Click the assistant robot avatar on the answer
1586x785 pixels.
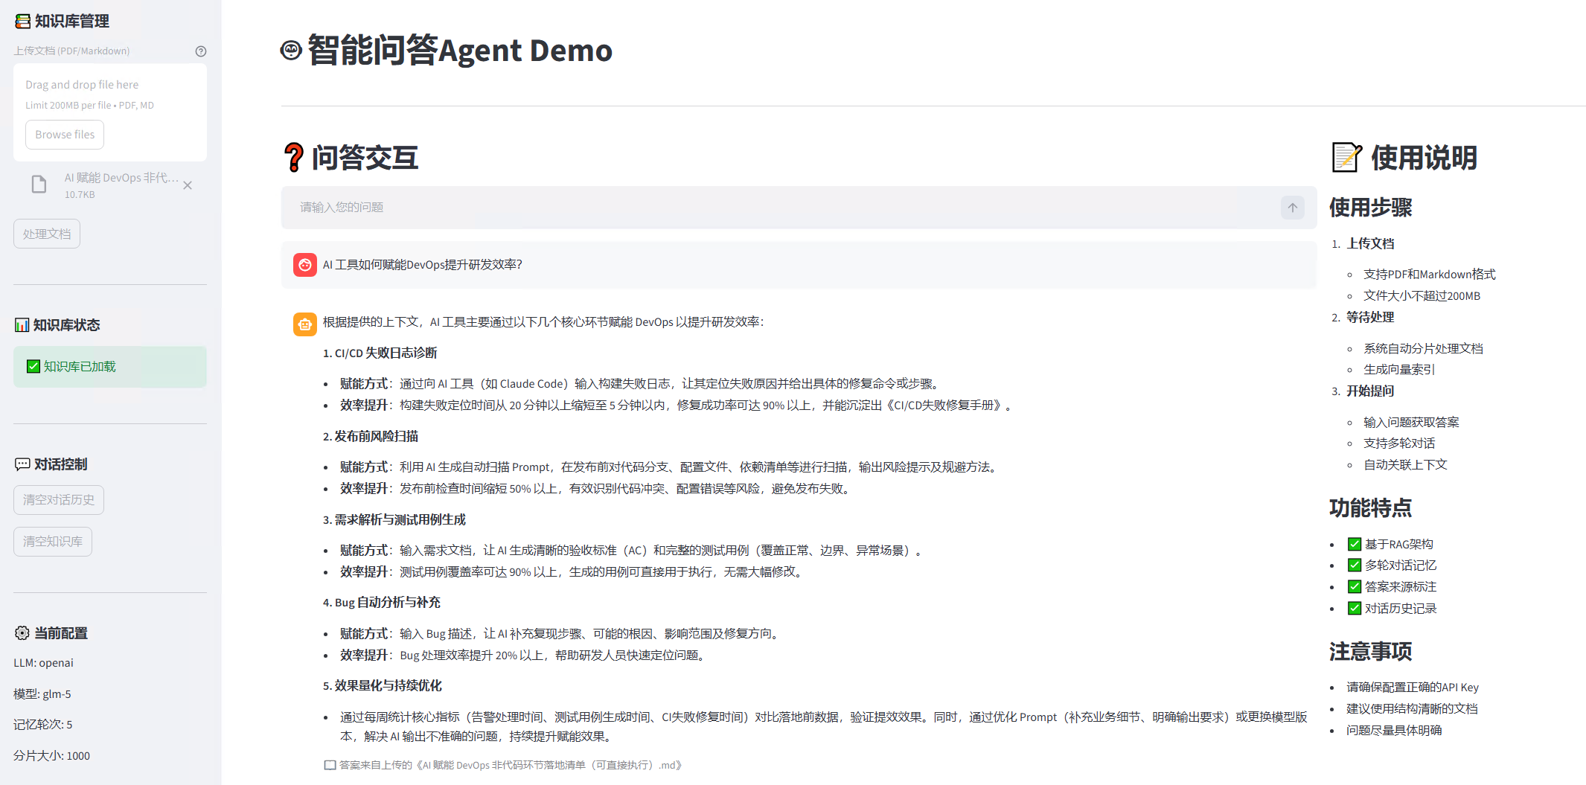pyautogui.click(x=305, y=324)
